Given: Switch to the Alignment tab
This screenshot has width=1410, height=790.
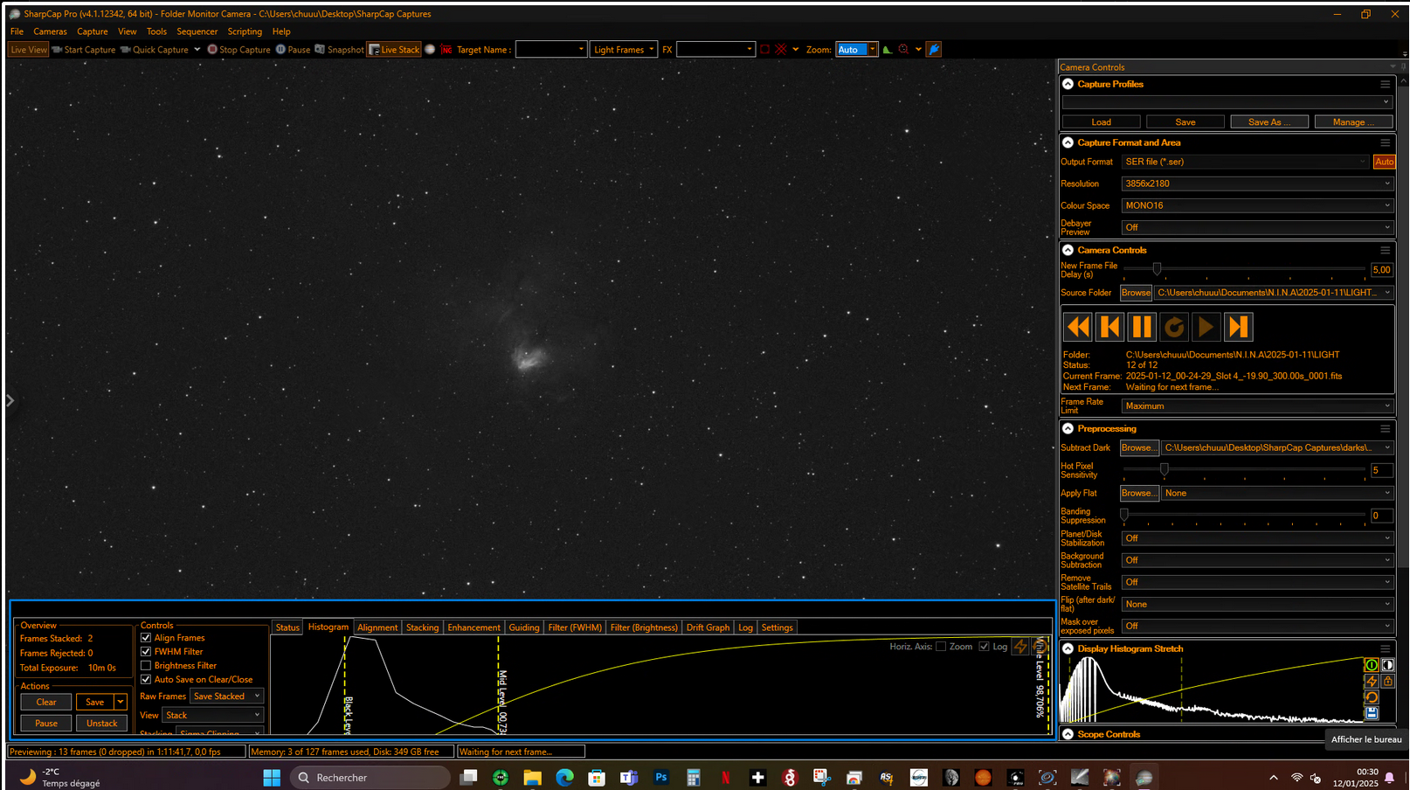Looking at the screenshot, I should tap(377, 627).
